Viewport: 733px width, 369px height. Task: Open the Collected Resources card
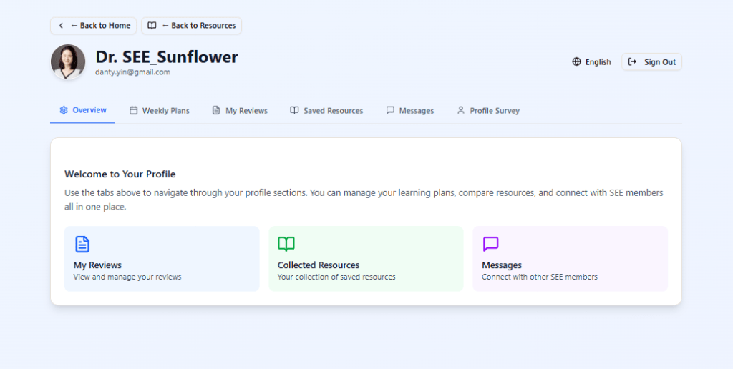click(366, 259)
